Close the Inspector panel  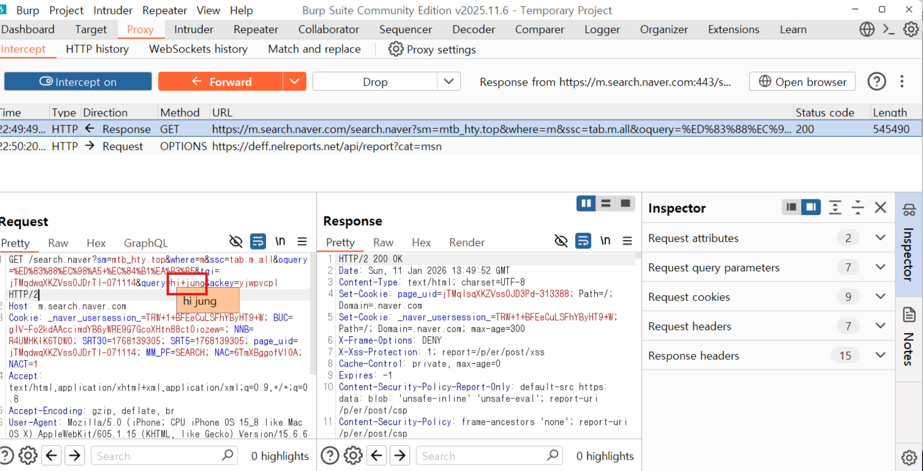point(880,208)
